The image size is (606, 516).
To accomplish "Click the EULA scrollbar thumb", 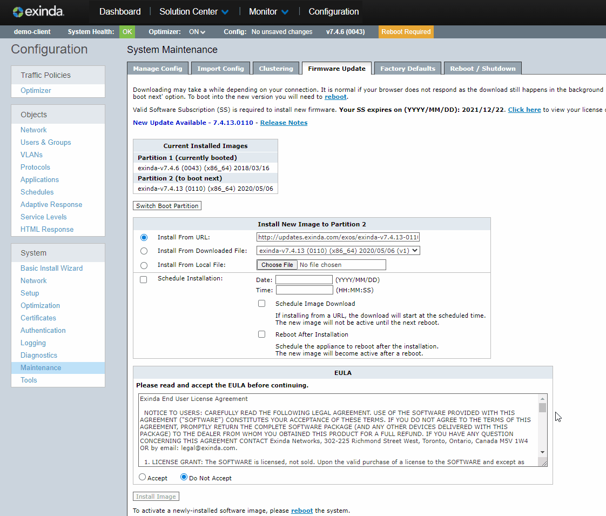I will click(x=543, y=407).
